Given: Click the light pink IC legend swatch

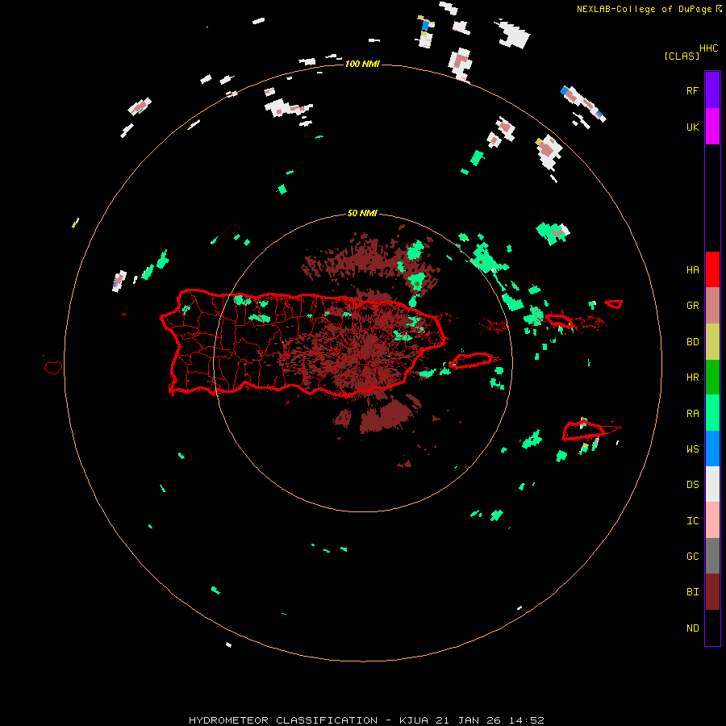Looking at the screenshot, I should click(712, 520).
